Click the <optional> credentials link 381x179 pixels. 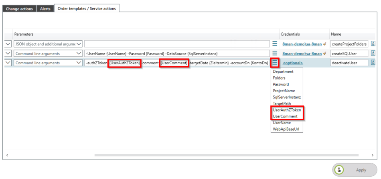click(x=293, y=63)
